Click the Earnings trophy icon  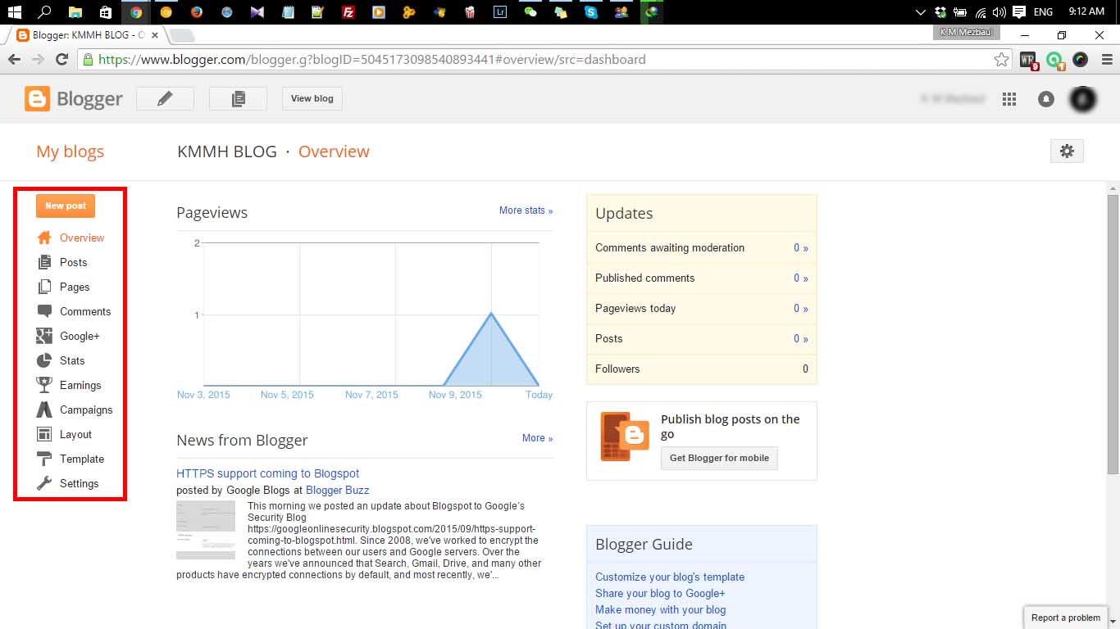[44, 385]
